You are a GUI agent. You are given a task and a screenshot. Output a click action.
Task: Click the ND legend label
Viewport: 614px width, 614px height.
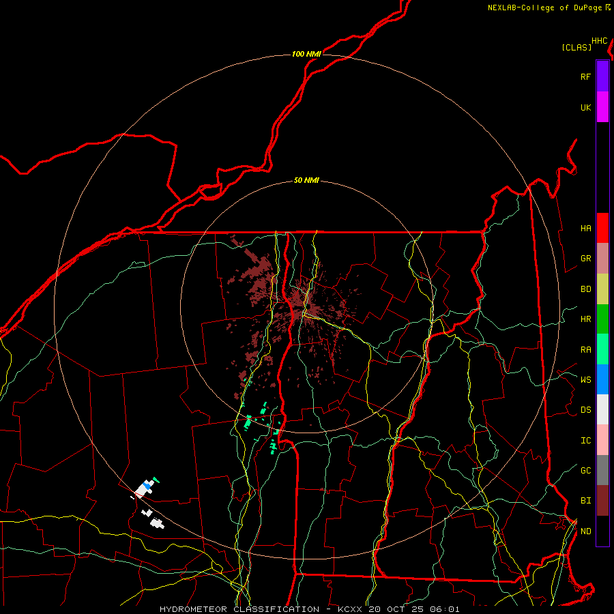(585, 531)
